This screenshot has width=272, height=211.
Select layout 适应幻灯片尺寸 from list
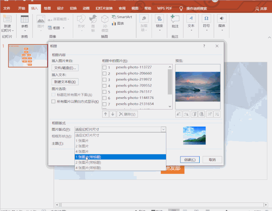pyautogui.click(x=120, y=135)
